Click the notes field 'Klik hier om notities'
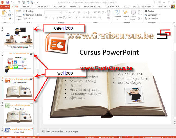Viewport: 176px width, 138px height. 60,131
